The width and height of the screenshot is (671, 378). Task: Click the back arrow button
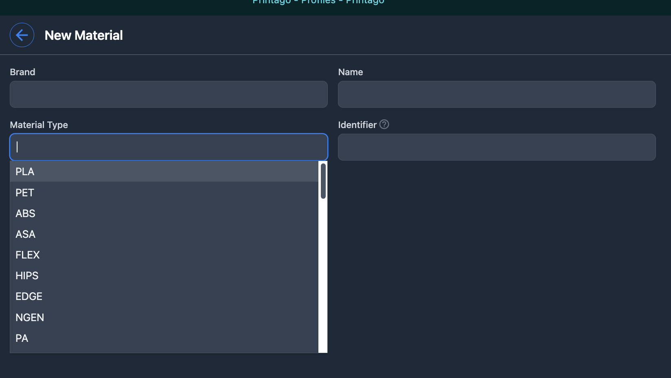(x=22, y=35)
